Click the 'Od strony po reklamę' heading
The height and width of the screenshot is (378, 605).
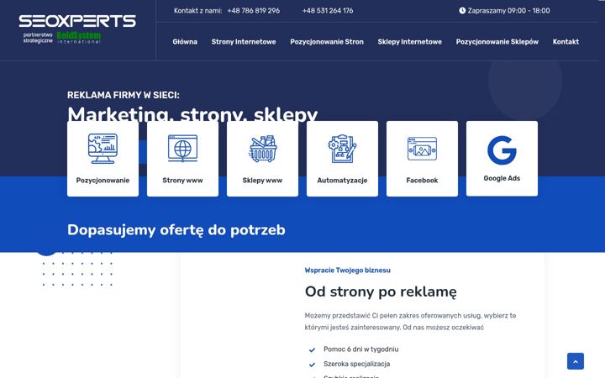point(381,291)
